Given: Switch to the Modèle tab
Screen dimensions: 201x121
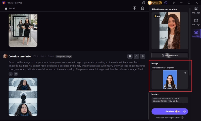Looking at the screenshot, I should [196, 34].
